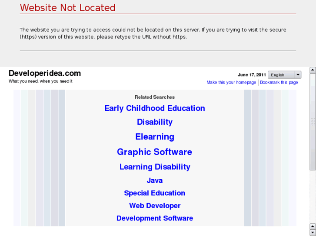This screenshot has height=236, width=316.
Task: Open the Development Software link
Action: (155, 218)
